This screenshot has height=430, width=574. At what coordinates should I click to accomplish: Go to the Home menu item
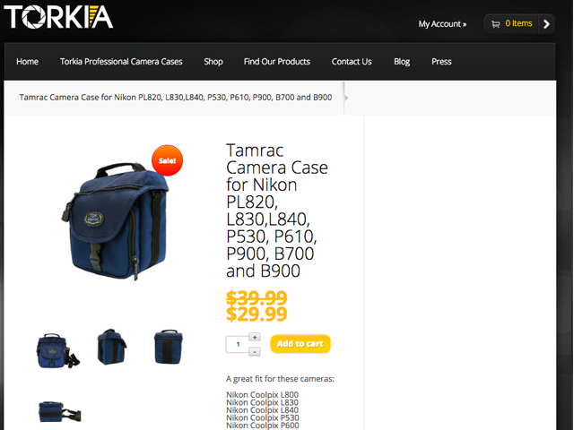(x=27, y=62)
